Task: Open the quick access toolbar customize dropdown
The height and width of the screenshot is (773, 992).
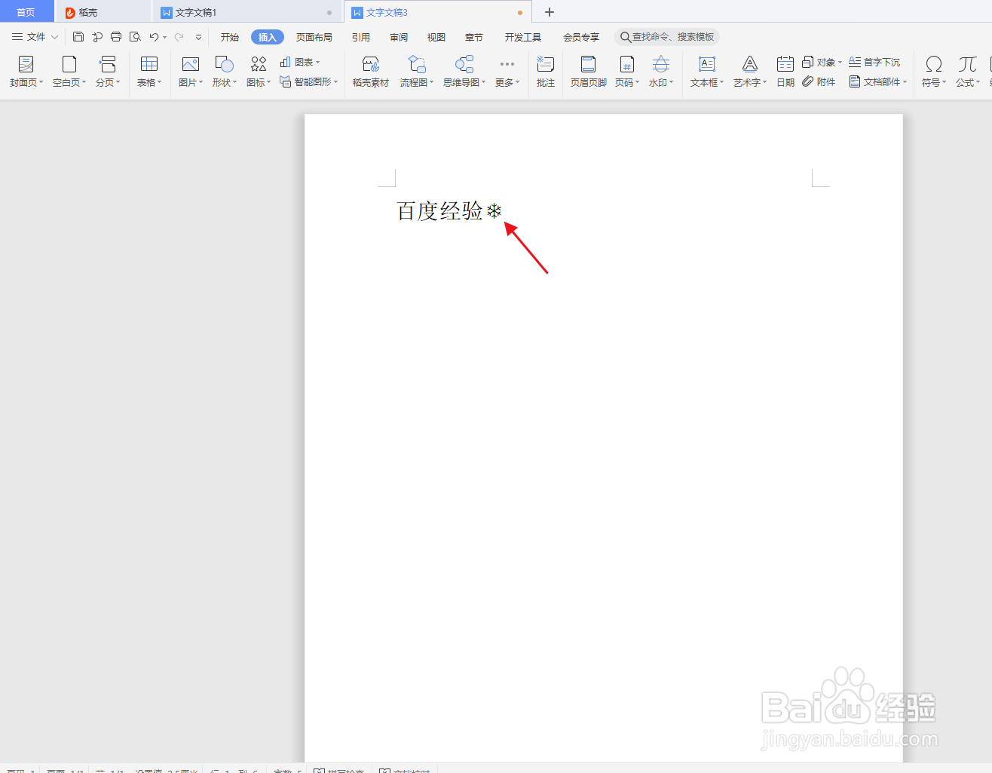Action: (198, 37)
